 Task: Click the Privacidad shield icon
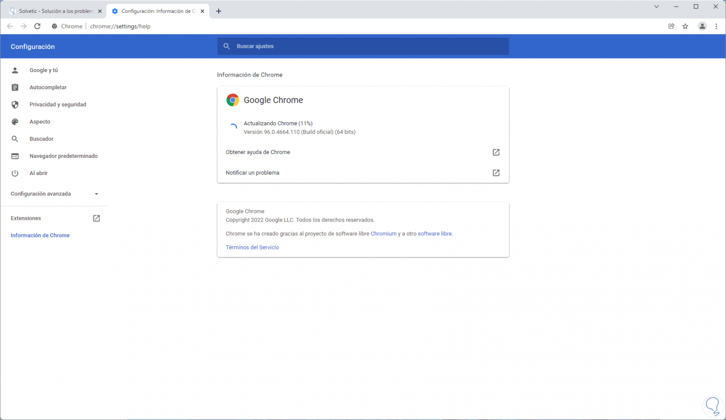tap(15, 105)
